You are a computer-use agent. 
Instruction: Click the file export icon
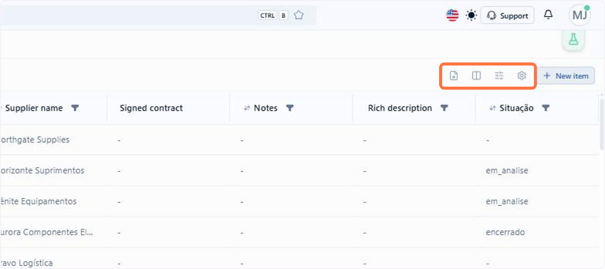pos(454,76)
